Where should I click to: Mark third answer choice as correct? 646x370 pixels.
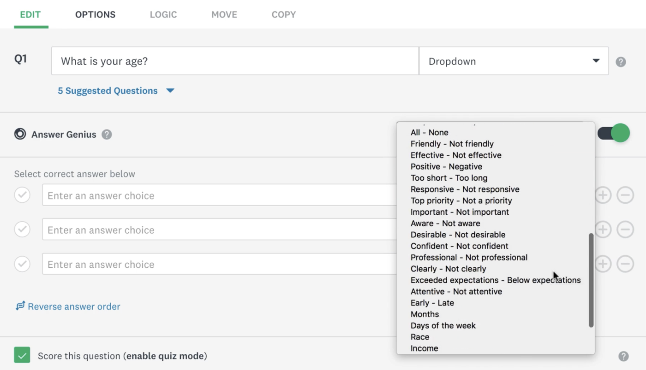pos(22,264)
